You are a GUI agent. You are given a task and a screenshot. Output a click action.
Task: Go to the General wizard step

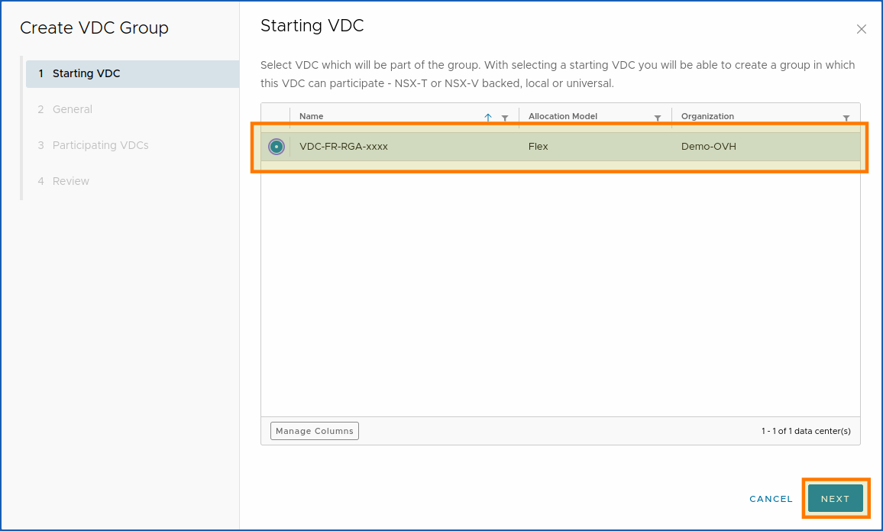click(x=73, y=109)
